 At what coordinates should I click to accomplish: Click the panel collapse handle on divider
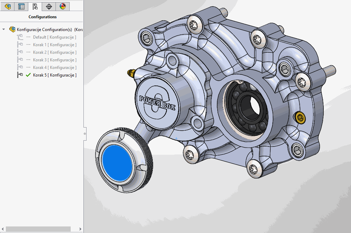click(x=85, y=133)
